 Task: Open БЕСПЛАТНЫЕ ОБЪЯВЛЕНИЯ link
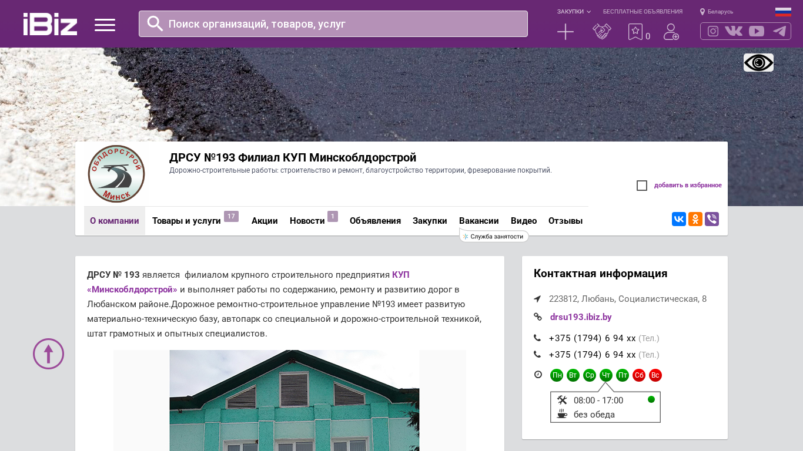pyautogui.click(x=643, y=12)
